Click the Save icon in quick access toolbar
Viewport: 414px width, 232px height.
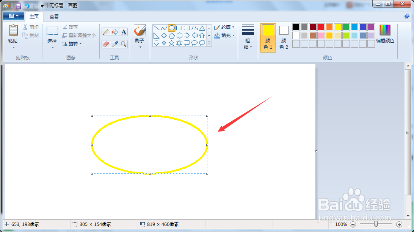pos(19,6)
